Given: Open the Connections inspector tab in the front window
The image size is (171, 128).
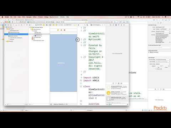Looking at the screenshot, I should coord(124,25).
